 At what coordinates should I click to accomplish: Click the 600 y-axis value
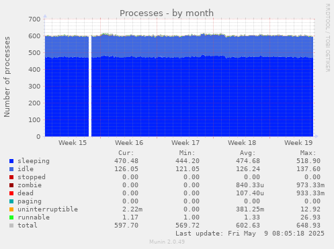[34, 36]
